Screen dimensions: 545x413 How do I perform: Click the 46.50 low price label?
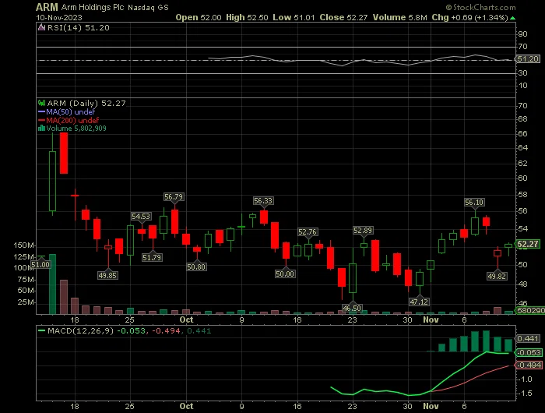point(352,309)
